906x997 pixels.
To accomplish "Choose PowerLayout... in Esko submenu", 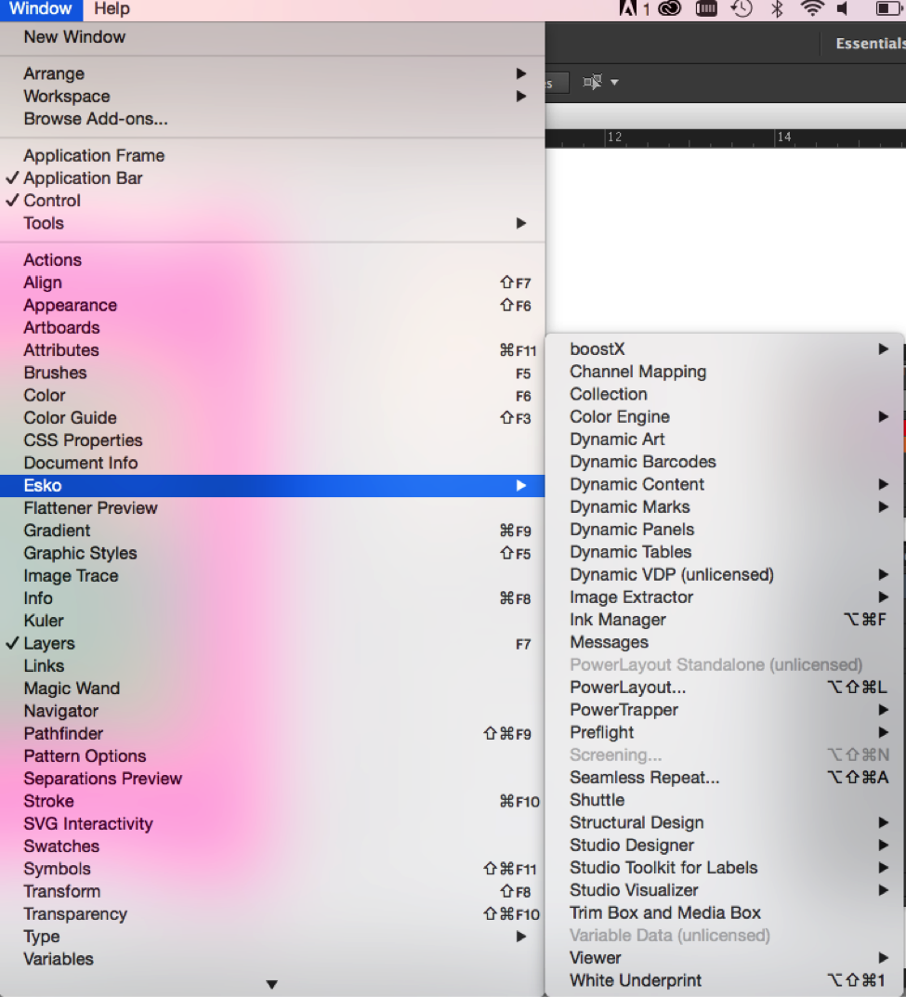I will click(725, 688).
